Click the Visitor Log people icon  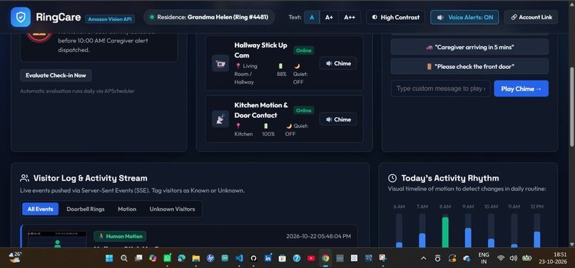click(x=24, y=178)
